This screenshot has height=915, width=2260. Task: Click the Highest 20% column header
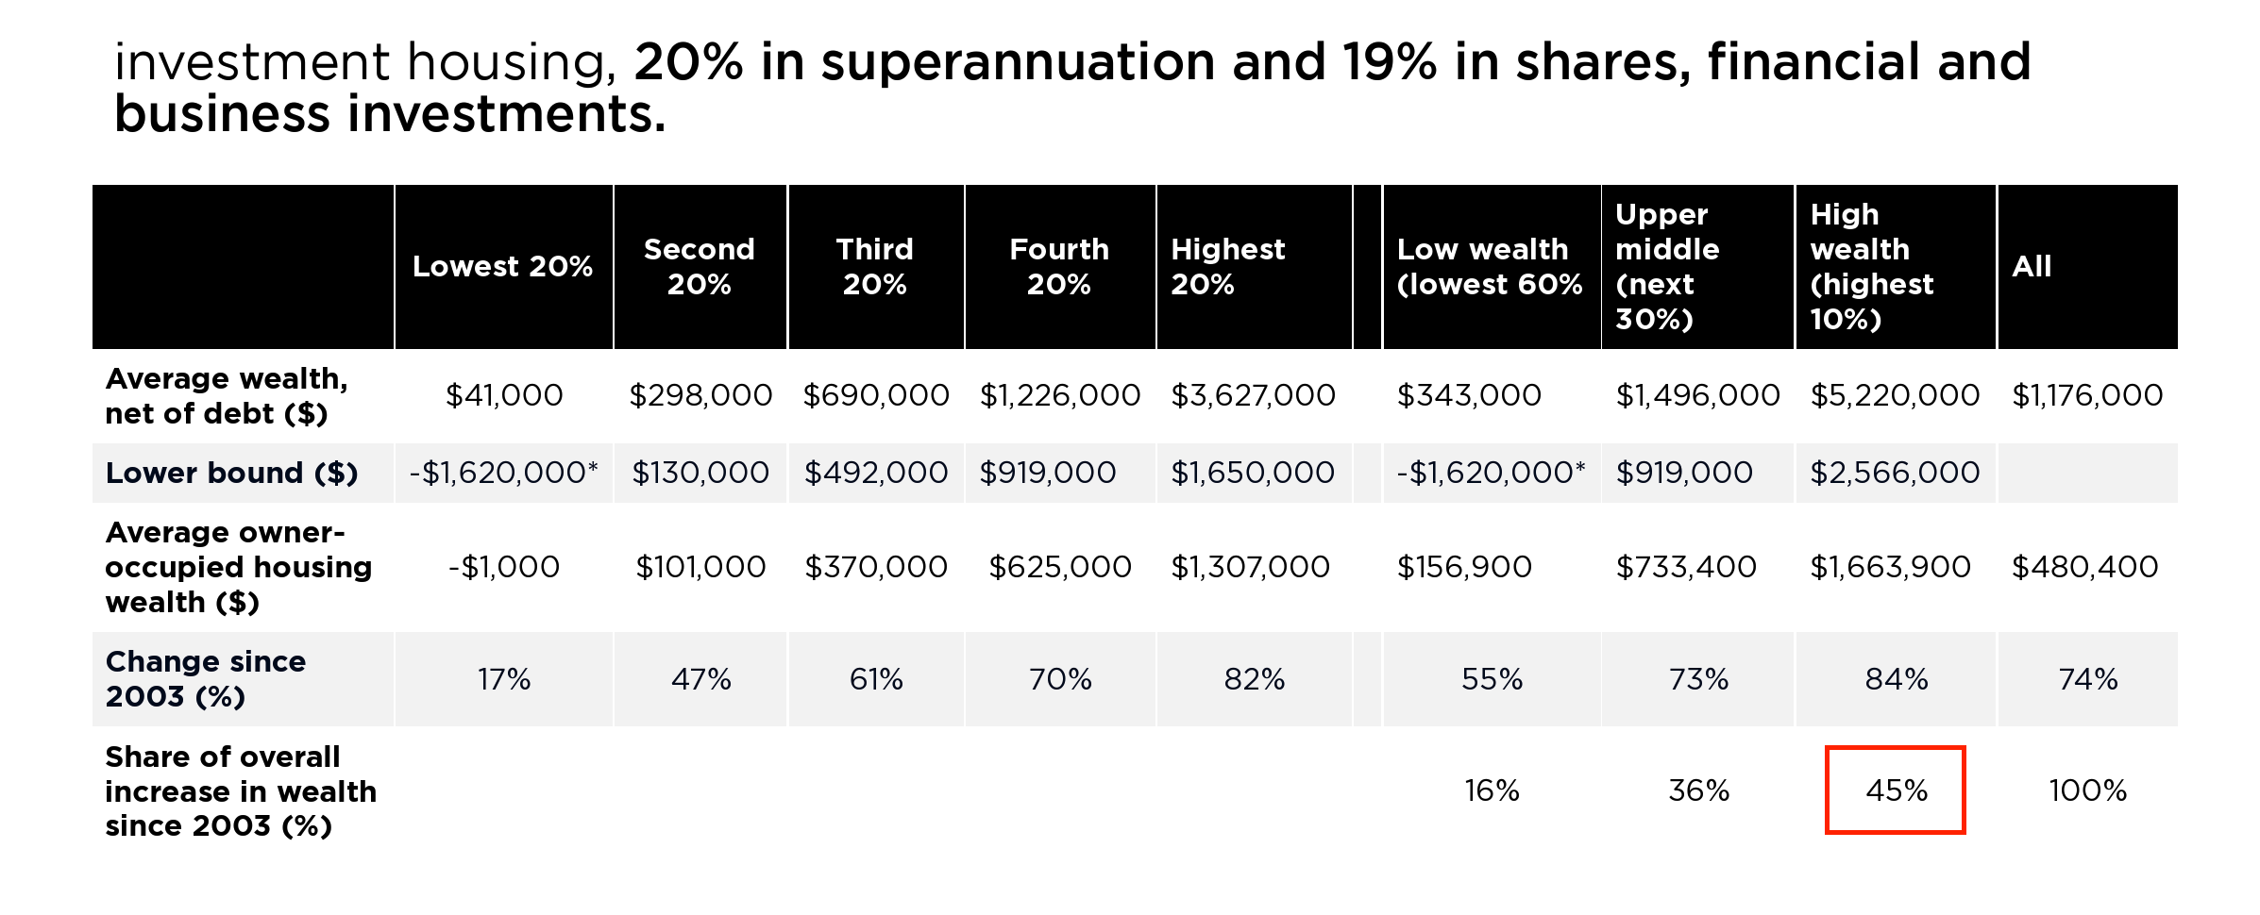point(1227,267)
